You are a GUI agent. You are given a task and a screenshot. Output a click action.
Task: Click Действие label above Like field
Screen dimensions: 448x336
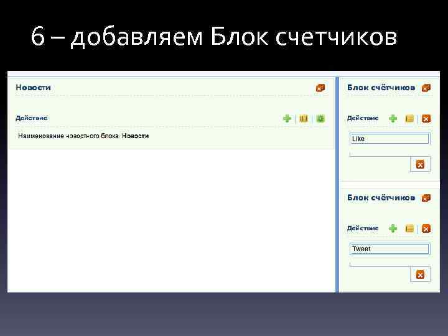pyautogui.click(x=363, y=118)
